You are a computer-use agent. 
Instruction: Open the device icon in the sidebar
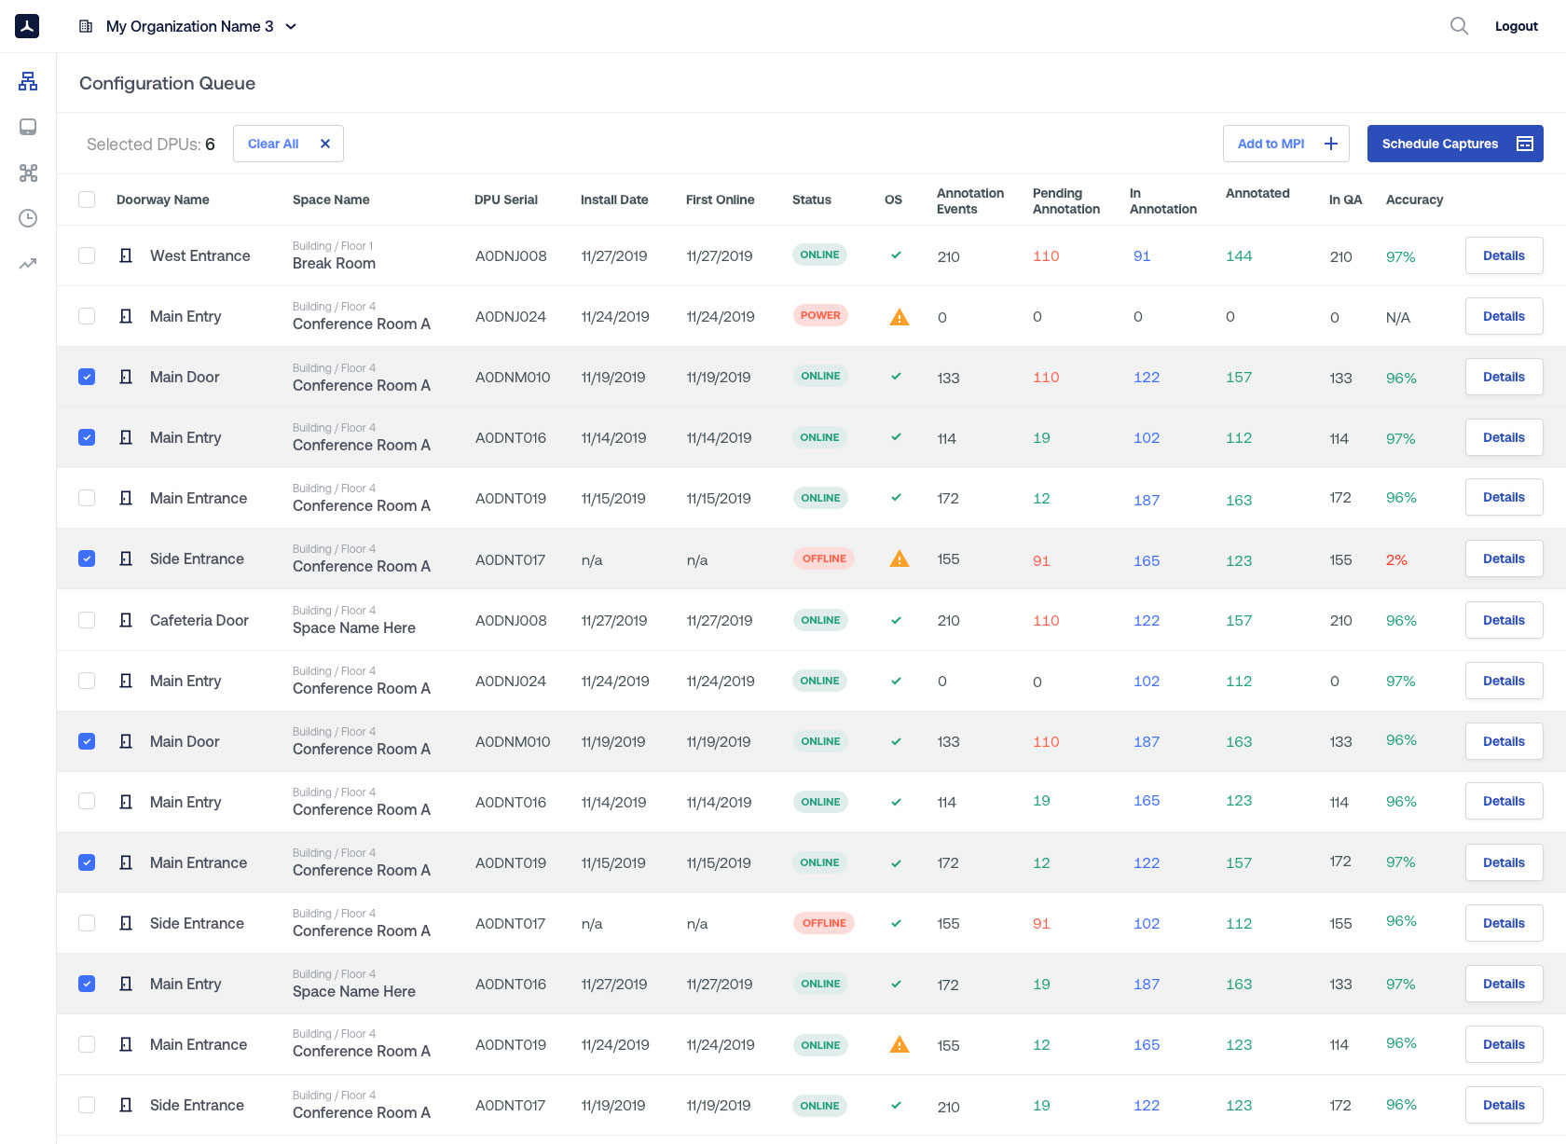tap(28, 127)
